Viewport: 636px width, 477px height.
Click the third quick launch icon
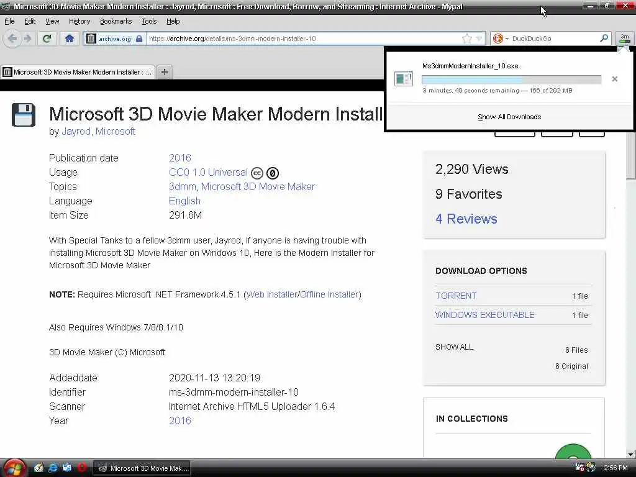[67, 468]
